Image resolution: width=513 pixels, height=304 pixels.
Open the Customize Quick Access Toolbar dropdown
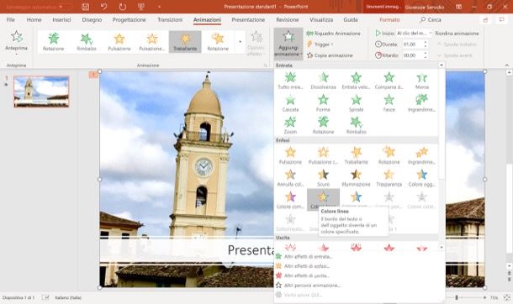[159, 7]
